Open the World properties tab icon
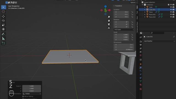Image resolution: width=176 pixels, height=99 pixels. pyautogui.click(x=141, y=55)
